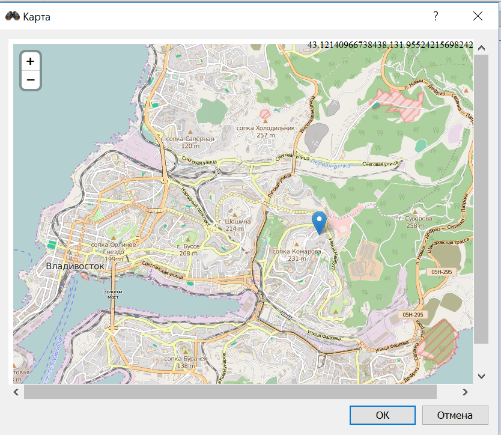The height and width of the screenshot is (435, 501).
Task: Click the blue location pin marker
Action: tap(319, 223)
